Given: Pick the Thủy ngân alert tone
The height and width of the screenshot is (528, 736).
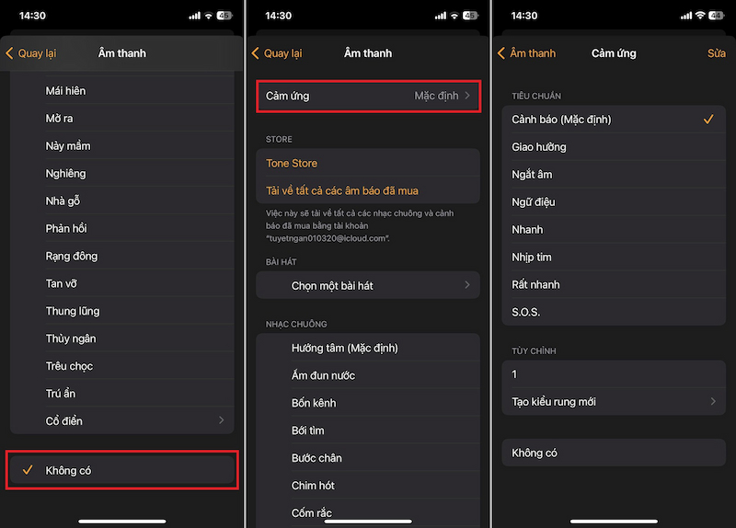Looking at the screenshot, I should (71, 339).
